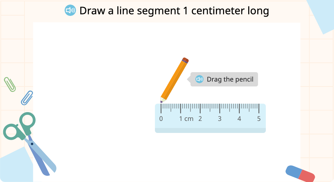
Task: Click the 0 mark on the ruler
Action: tap(161, 119)
